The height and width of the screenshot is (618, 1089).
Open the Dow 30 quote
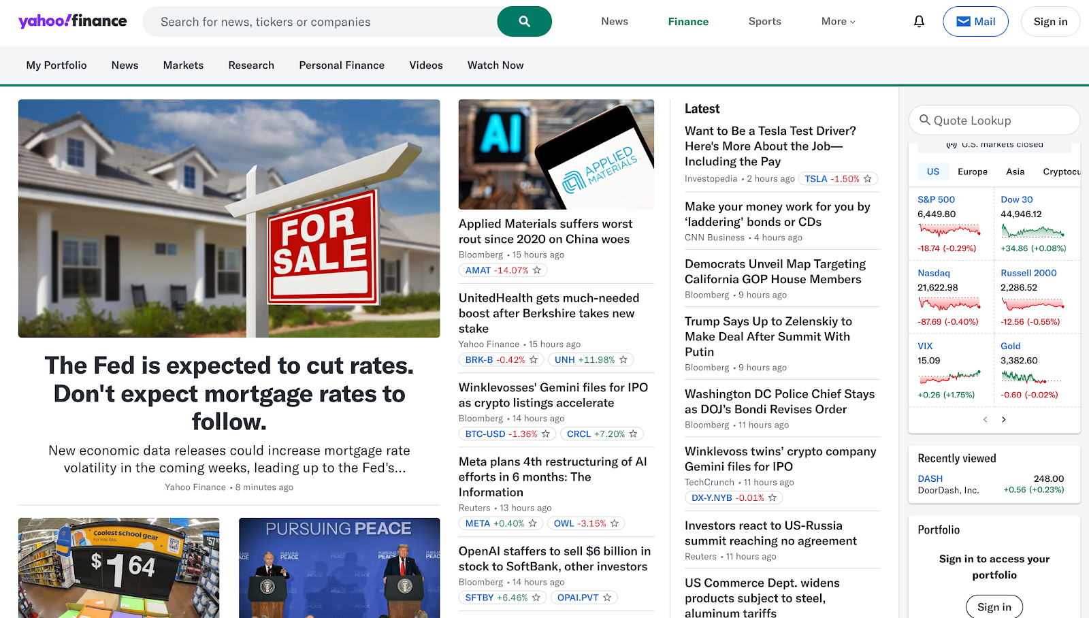[1017, 199]
